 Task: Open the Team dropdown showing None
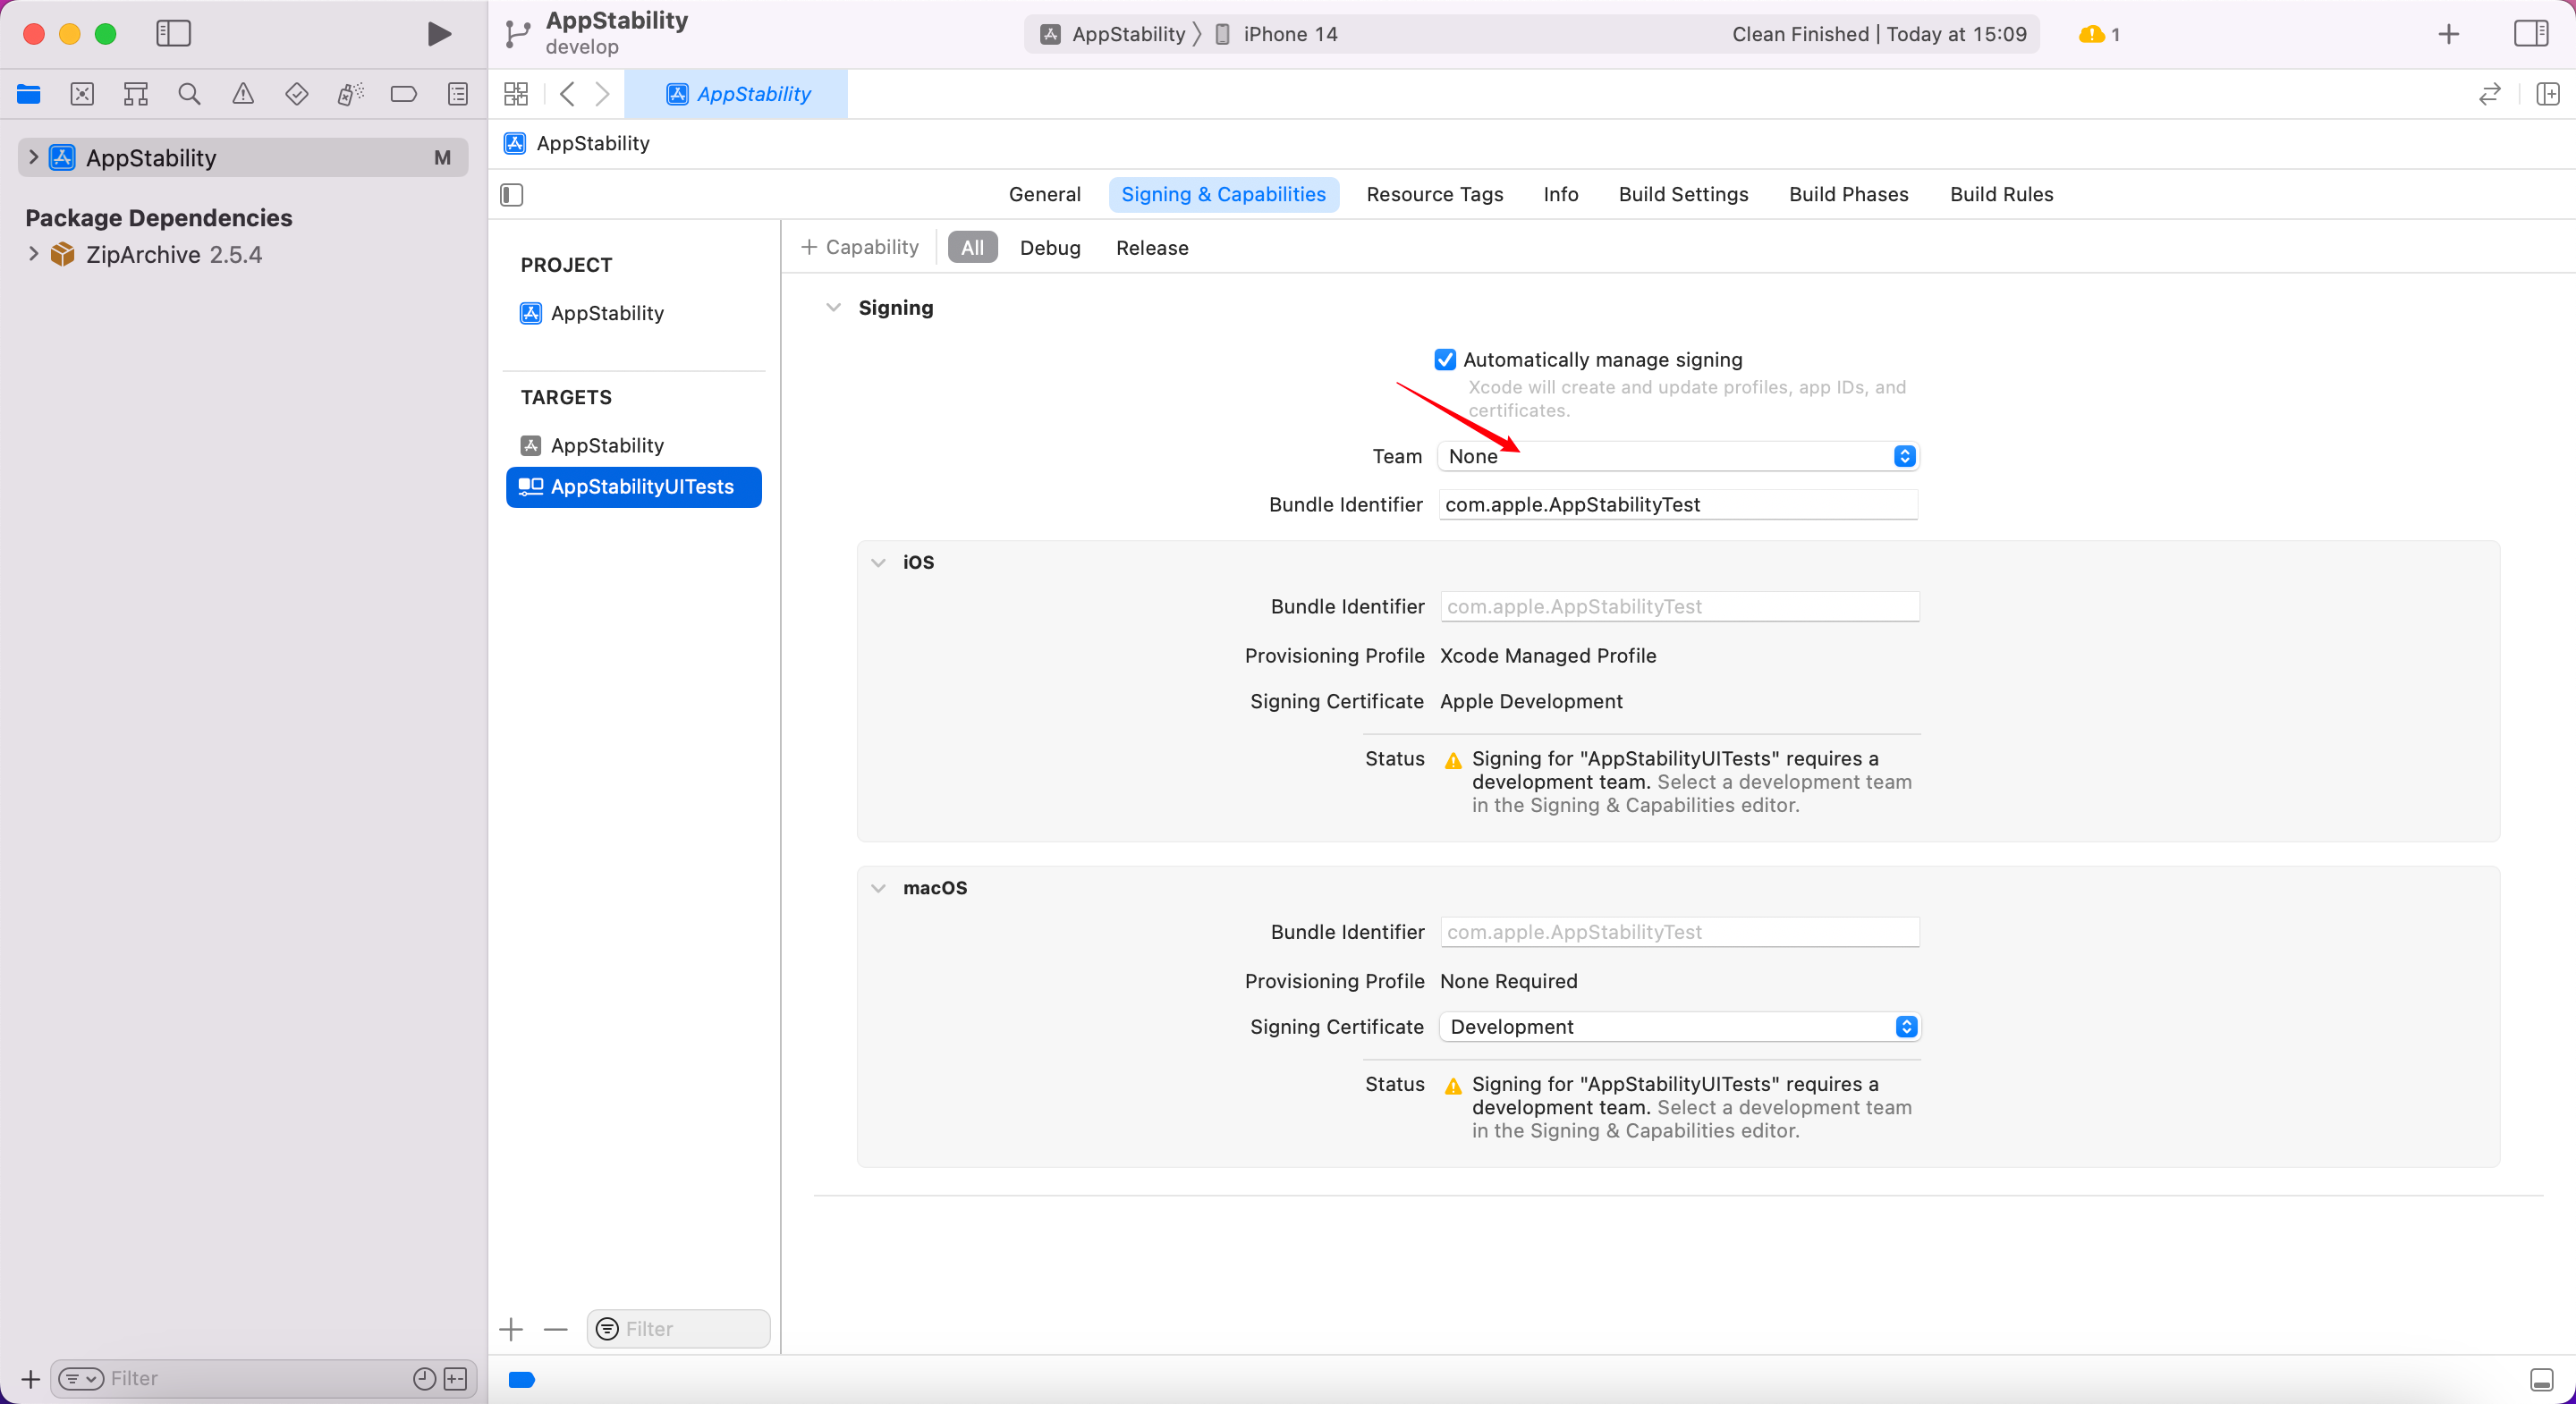tap(1677, 456)
